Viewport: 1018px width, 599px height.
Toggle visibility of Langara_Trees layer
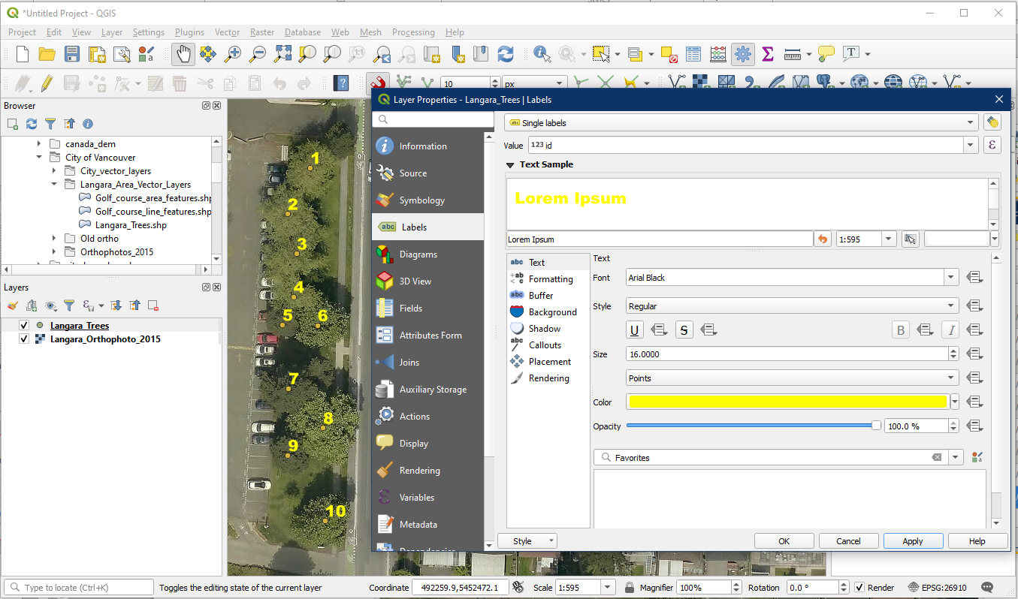click(x=24, y=326)
